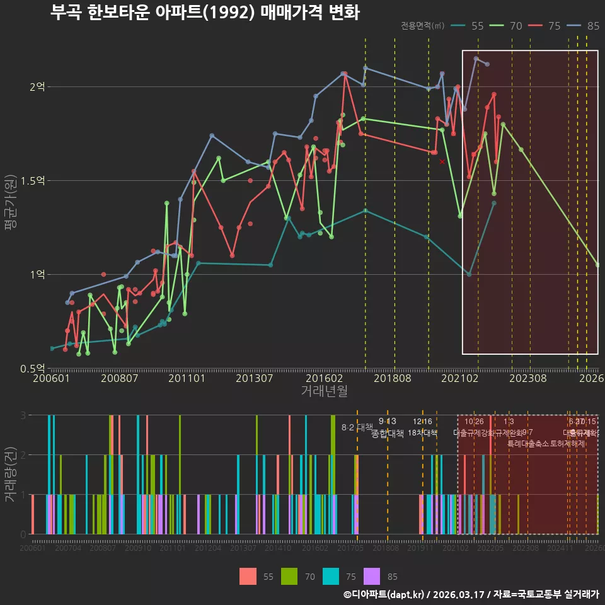The width and height of the screenshot is (605, 605).
Task: Click '201602' on the price chart x-axis
Action: tap(324, 378)
